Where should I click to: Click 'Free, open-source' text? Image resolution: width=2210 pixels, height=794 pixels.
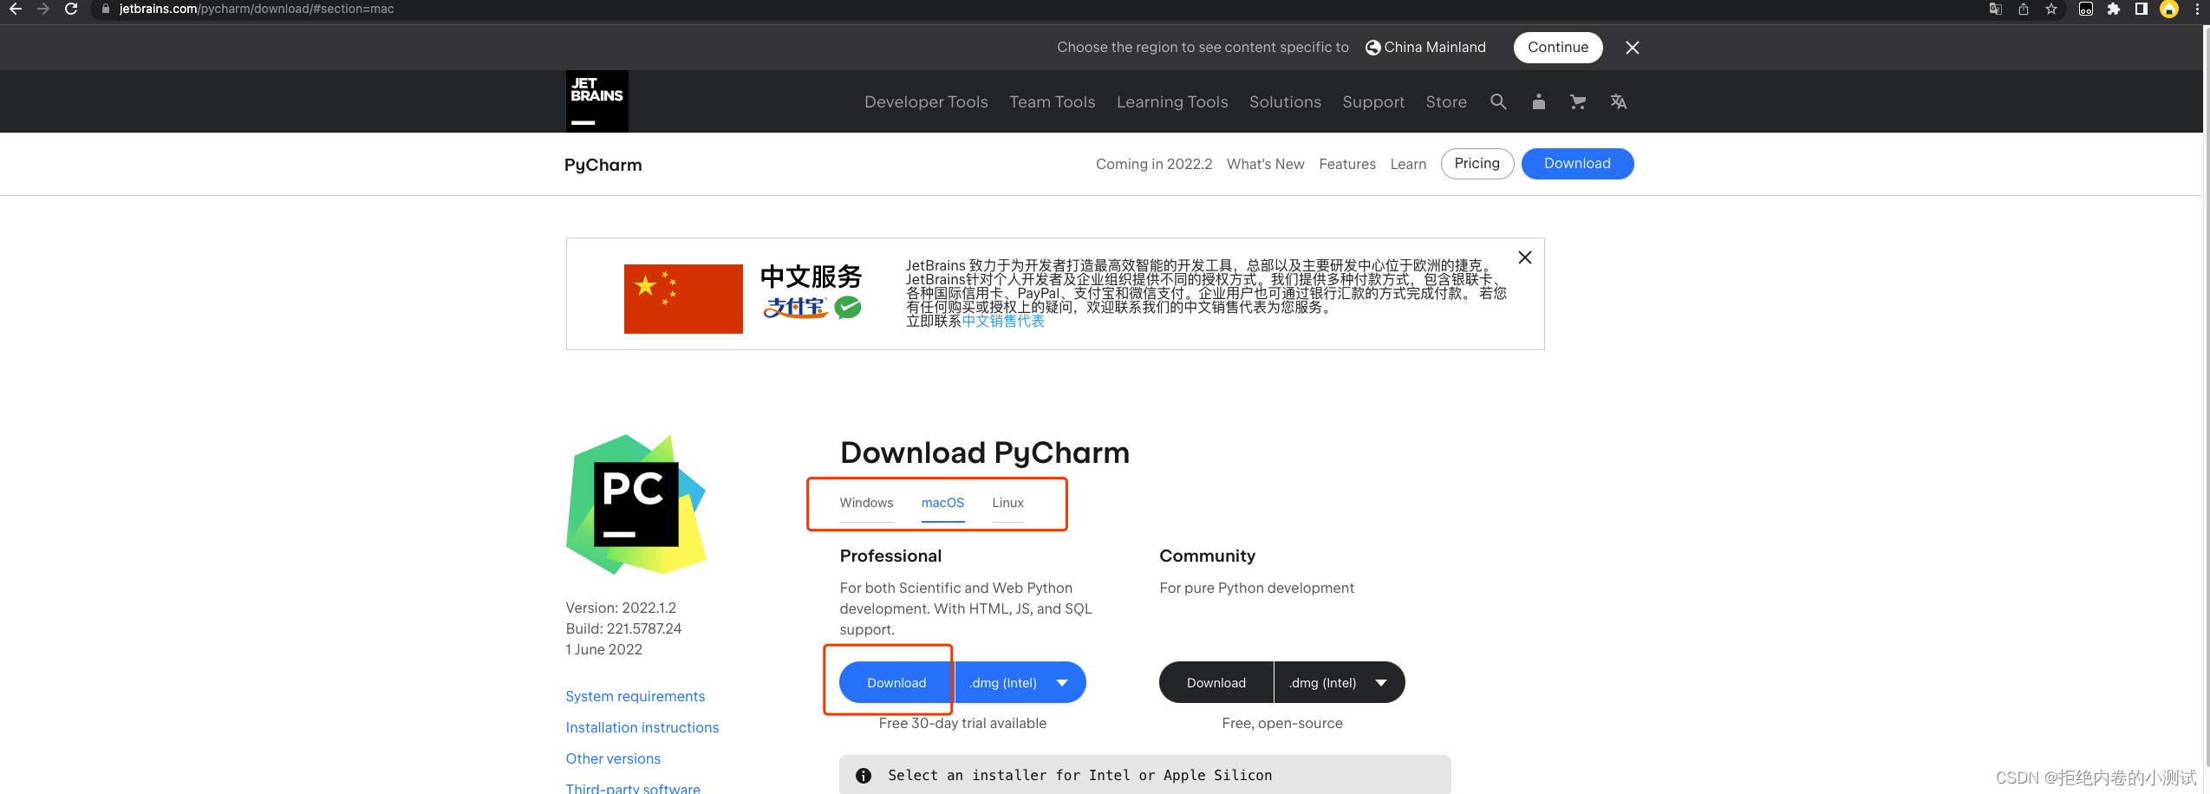coord(1282,724)
